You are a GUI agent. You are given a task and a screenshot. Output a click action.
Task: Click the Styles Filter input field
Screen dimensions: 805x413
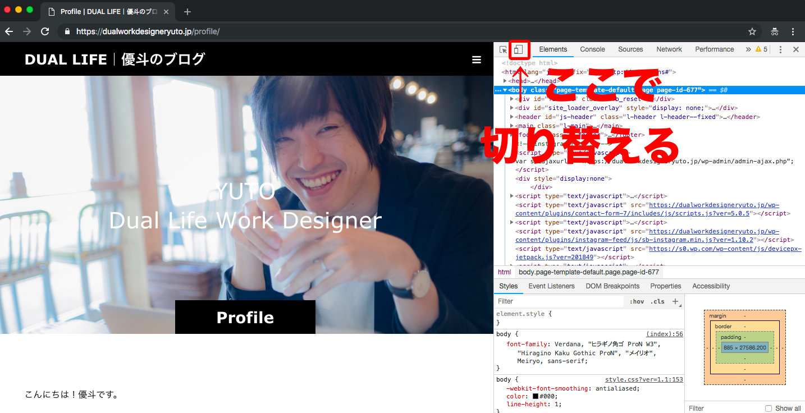[x=560, y=301]
